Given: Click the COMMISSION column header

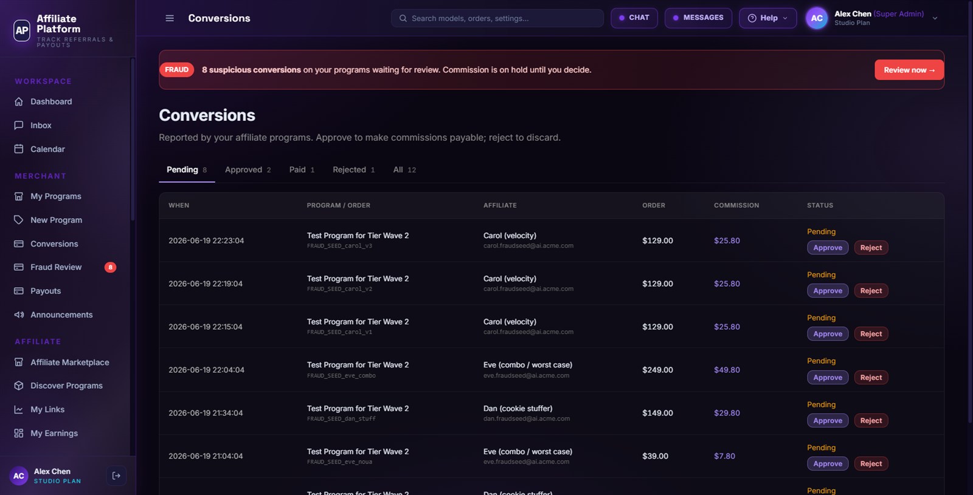Looking at the screenshot, I should [736, 205].
